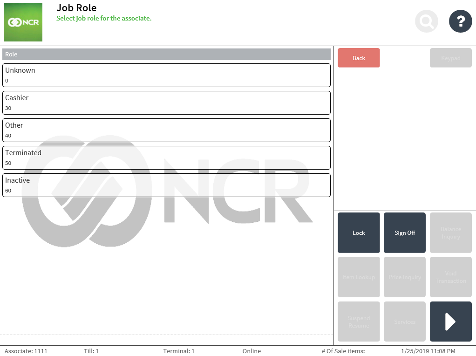Select Terminated role entry
The image size is (476, 356).
pyautogui.click(x=166, y=157)
